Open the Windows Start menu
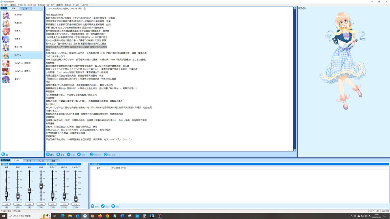 pos(4,216)
